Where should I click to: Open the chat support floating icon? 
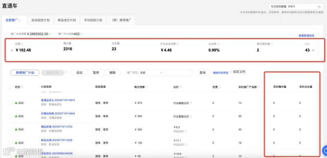(x=325, y=151)
